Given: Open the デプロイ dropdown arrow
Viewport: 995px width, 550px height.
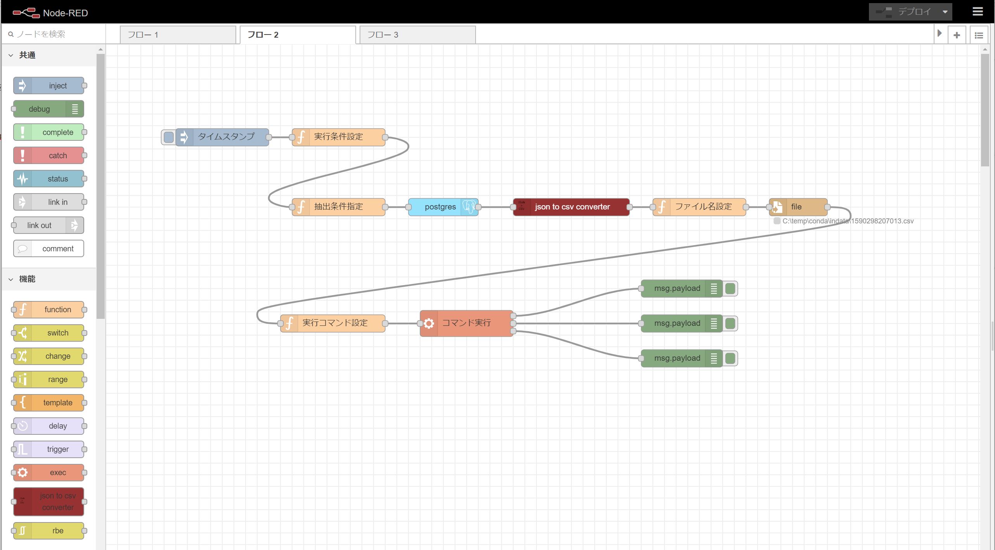Looking at the screenshot, I should click(945, 12).
